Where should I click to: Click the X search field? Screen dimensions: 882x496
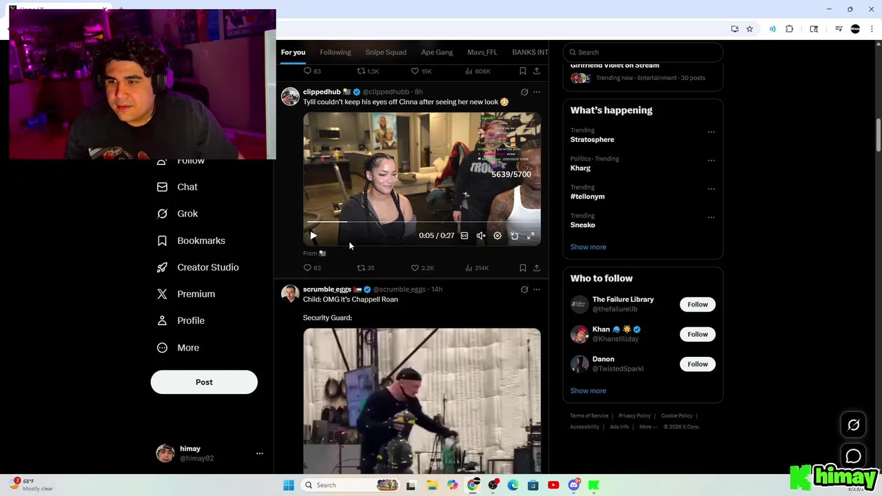[643, 52]
